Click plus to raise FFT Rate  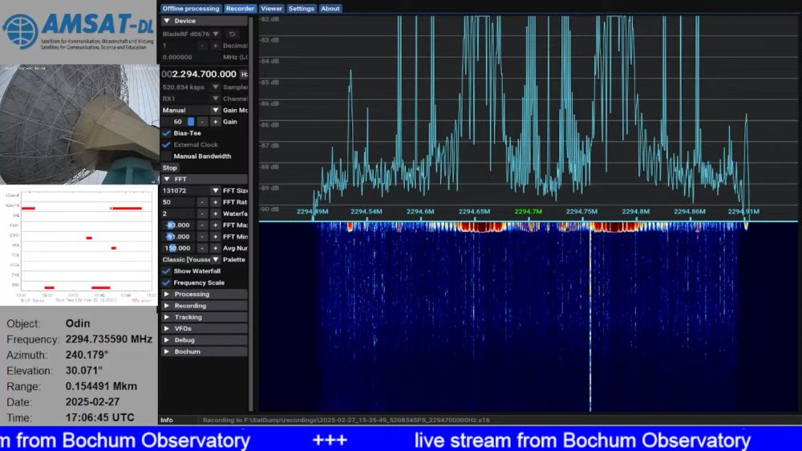(215, 202)
